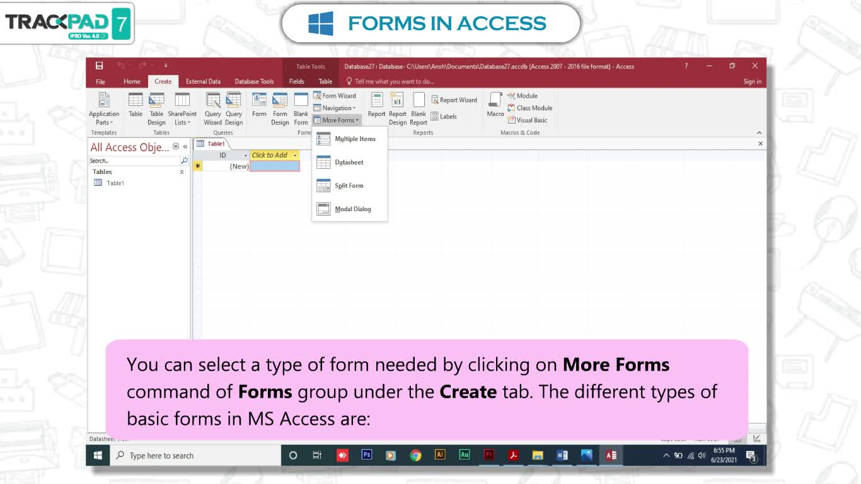861x484 pixels.
Task: Choose Split Form from More Forms menu
Action: (x=349, y=185)
